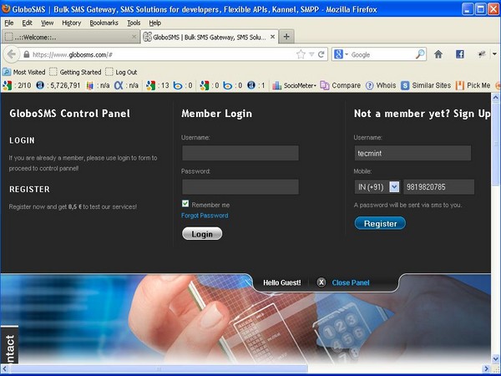The width and height of the screenshot is (501, 376).
Task: Close the ..::Welcome::.. tab
Action: pos(134,37)
